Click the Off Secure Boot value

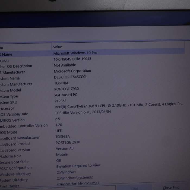(59, 161)
